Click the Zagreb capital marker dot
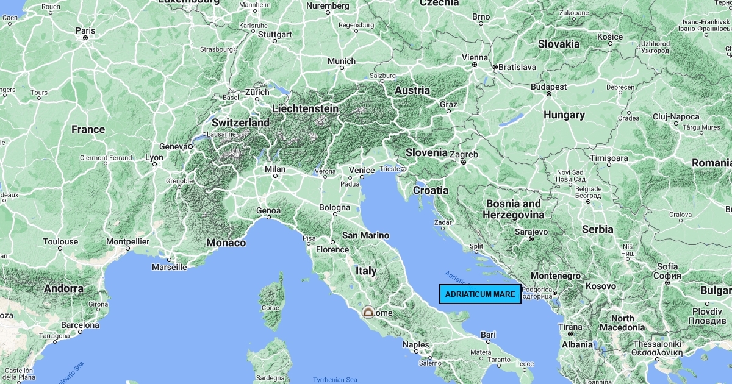Screen dimensions: 732x384 [464, 162]
